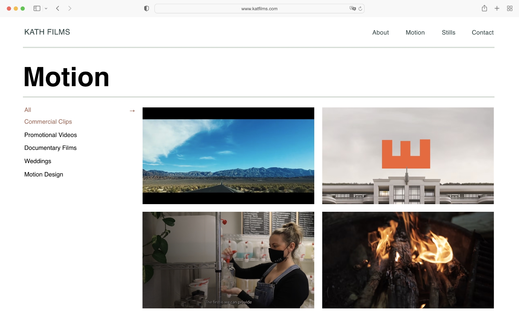Click the arrow next to All filter

tap(132, 111)
